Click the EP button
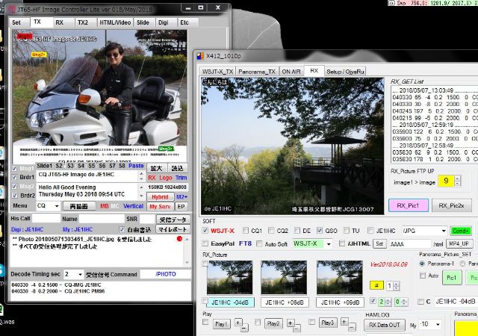The image size is (478, 336). (x=180, y=206)
